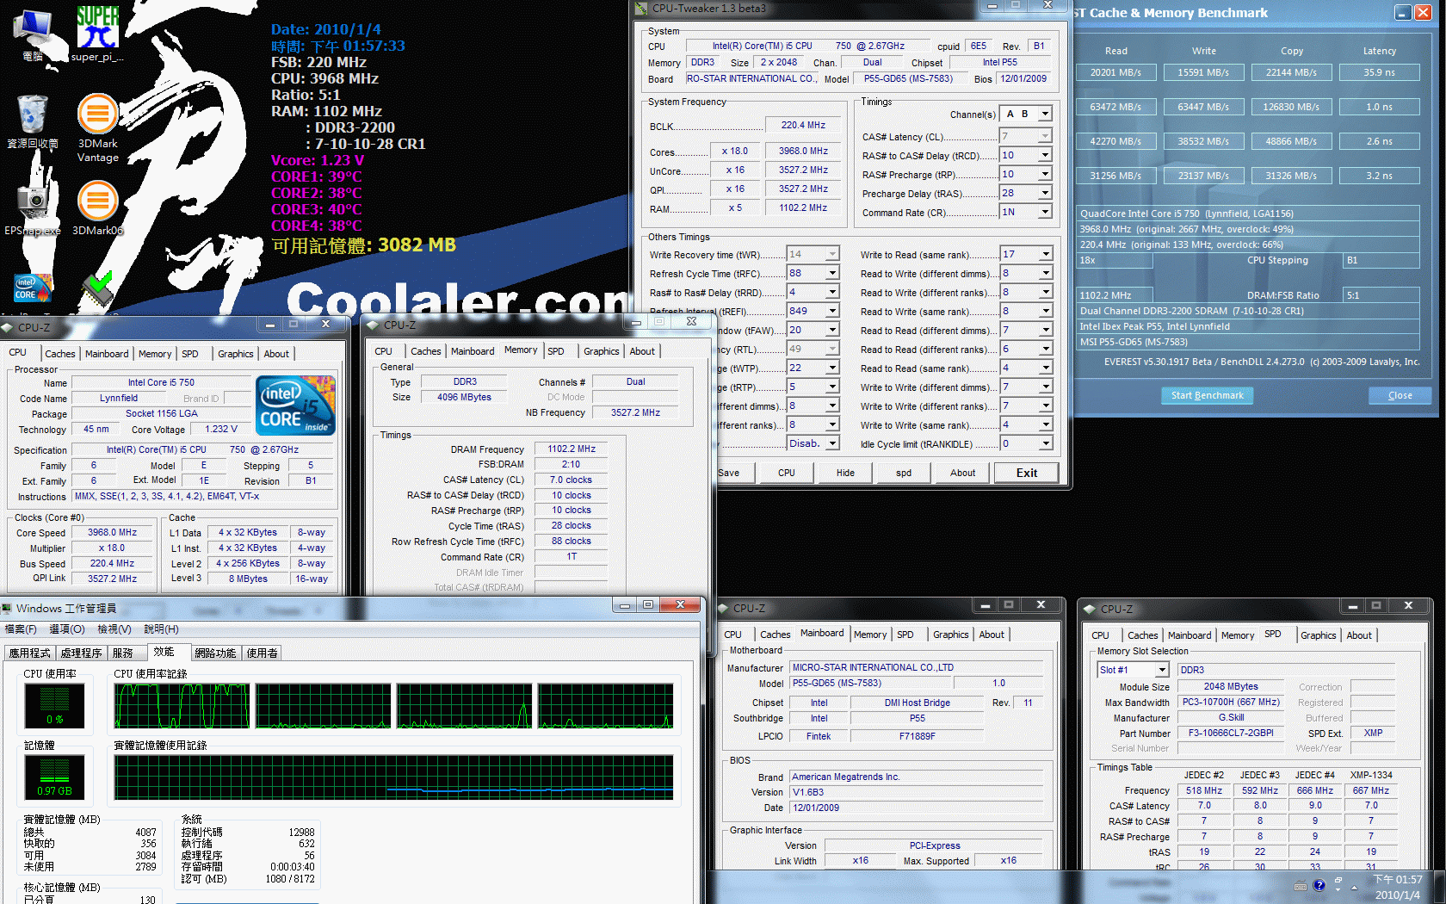Image resolution: width=1446 pixels, height=904 pixels.
Task: Open the 選項(O) menu in Task Manager
Action: [x=67, y=629]
